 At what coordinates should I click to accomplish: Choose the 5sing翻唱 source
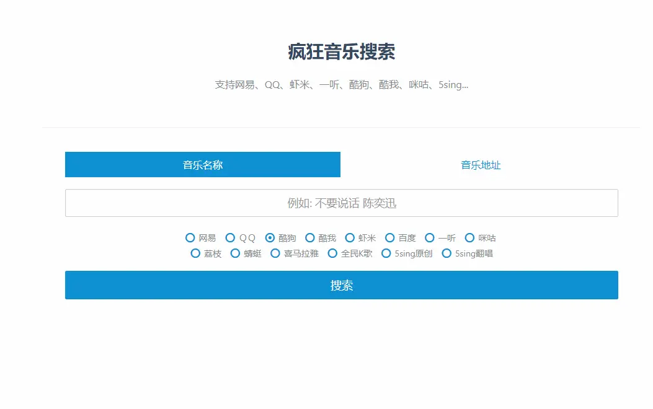point(446,253)
